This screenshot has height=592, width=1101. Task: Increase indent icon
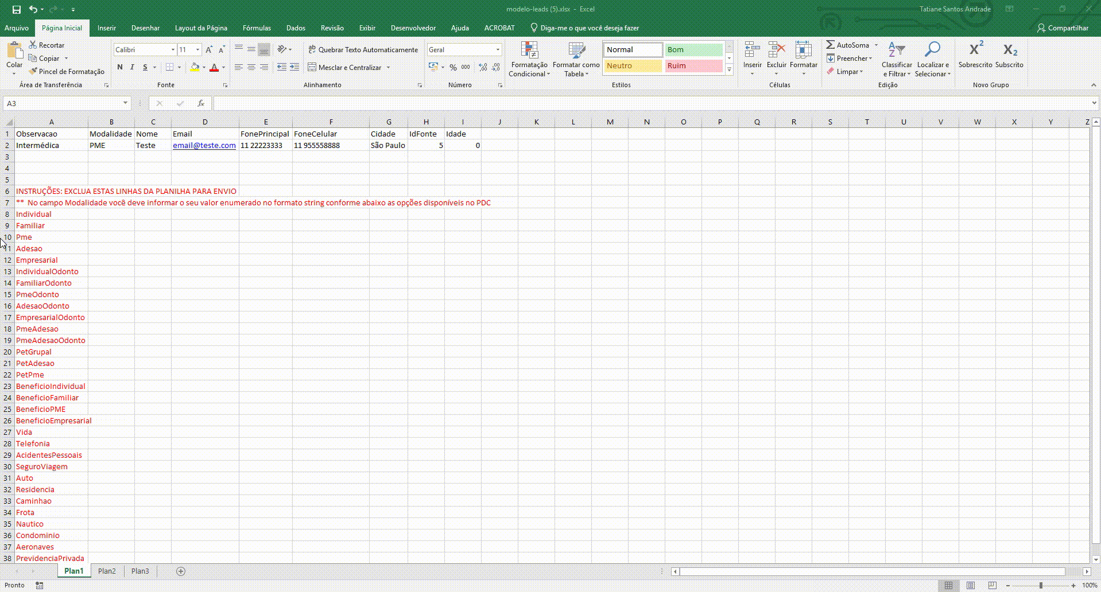[294, 67]
